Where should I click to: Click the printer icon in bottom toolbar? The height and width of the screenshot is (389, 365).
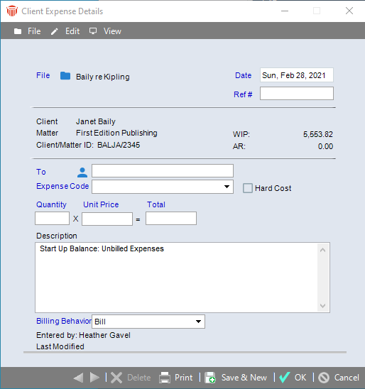pyautogui.click(x=165, y=378)
